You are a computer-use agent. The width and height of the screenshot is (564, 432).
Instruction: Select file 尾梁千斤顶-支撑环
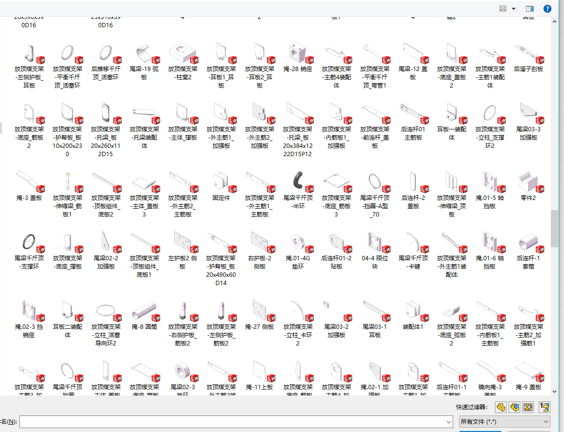pyautogui.click(x=29, y=251)
